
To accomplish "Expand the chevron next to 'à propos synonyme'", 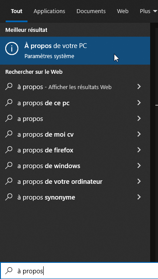I will pyautogui.click(x=139, y=197).
